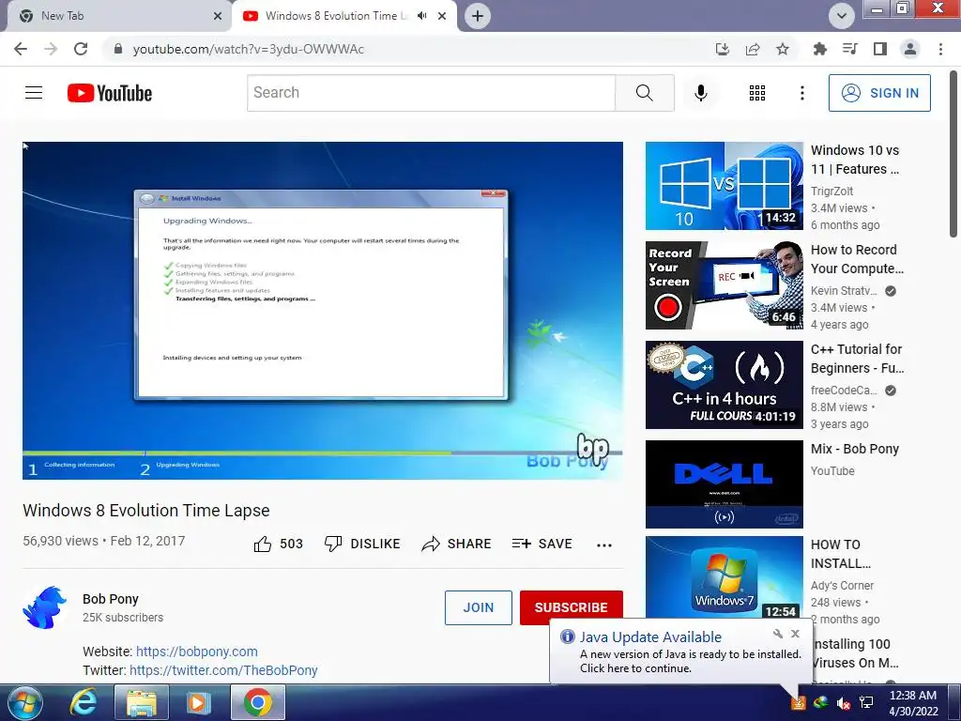The image size is (961, 721).
Task: Open the Bob Pony channel name
Action: tap(111, 599)
